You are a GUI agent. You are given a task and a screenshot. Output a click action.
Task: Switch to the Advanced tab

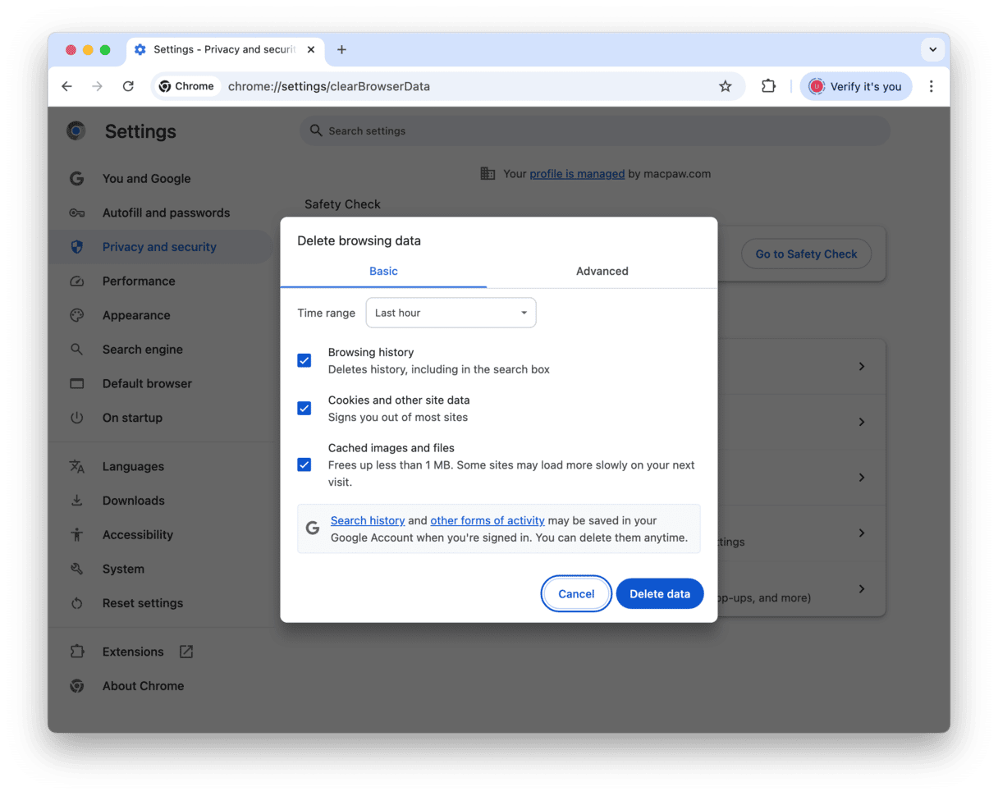click(602, 272)
